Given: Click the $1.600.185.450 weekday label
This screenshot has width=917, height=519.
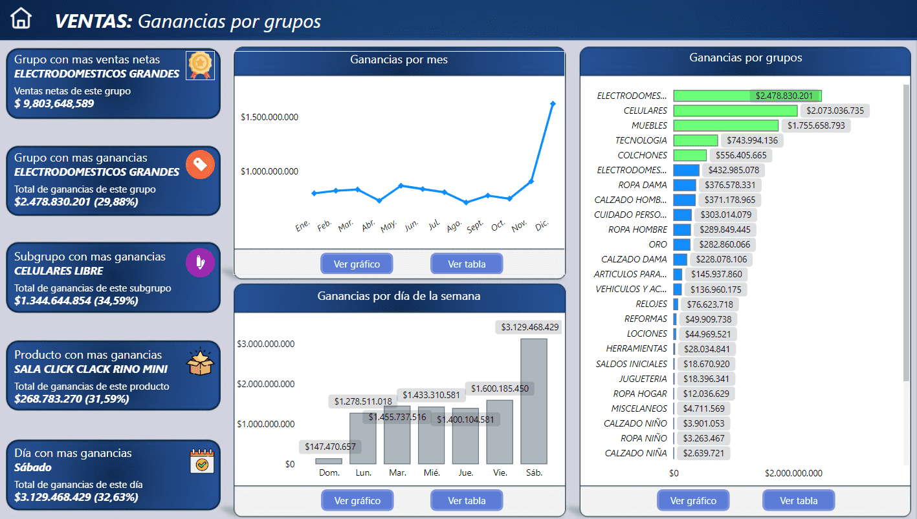Looking at the screenshot, I should click(500, 388).
